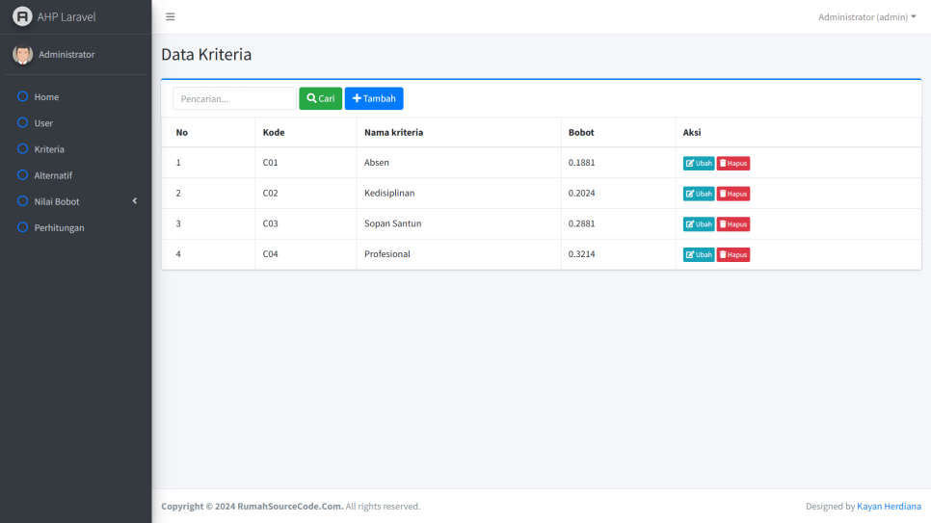Click Hapus for Absen row

733,163
